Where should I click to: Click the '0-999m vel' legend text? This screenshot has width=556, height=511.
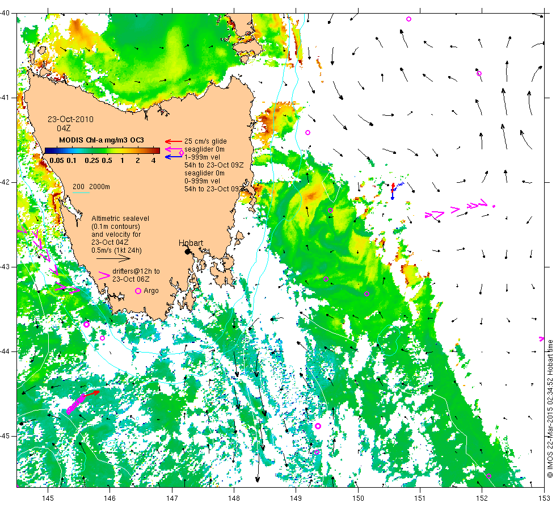pyautogui.click(x=202, y=181)
